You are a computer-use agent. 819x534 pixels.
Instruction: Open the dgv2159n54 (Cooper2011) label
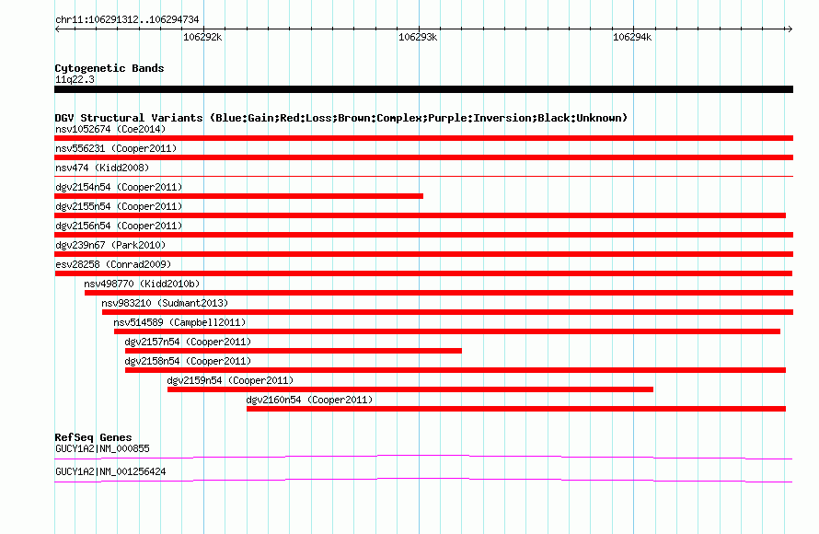tap(230, 380)
